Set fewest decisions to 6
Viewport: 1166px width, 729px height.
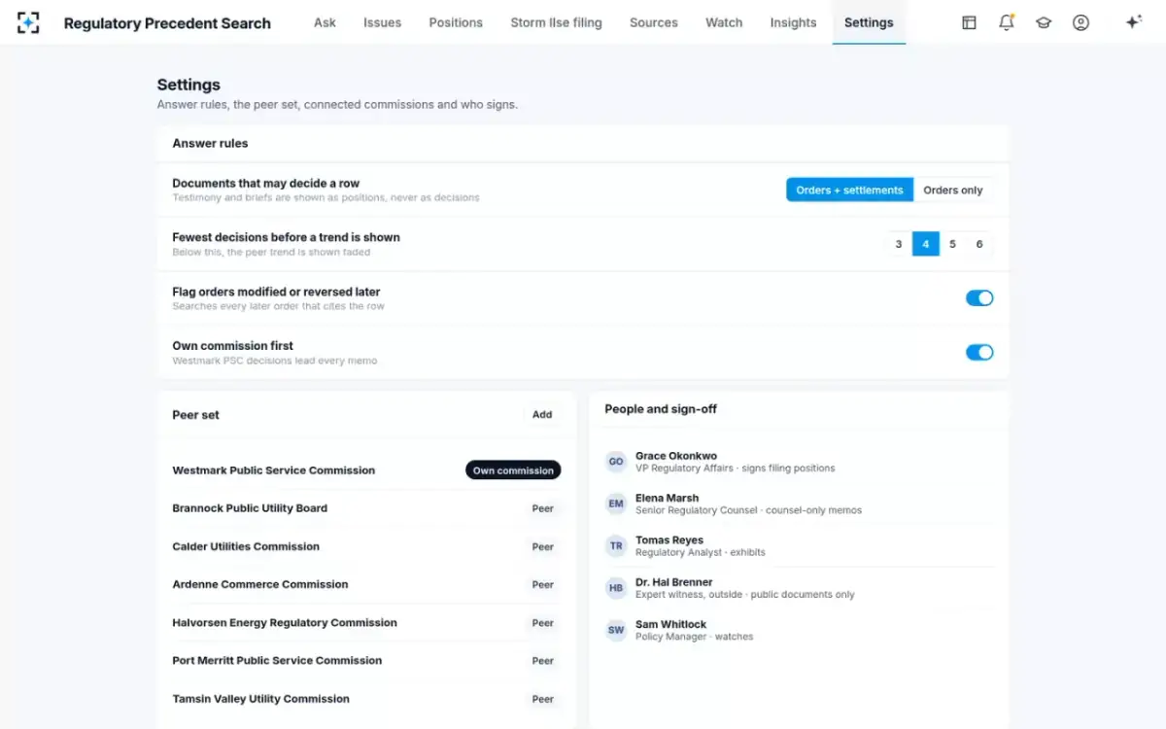[x=979, y=244]
